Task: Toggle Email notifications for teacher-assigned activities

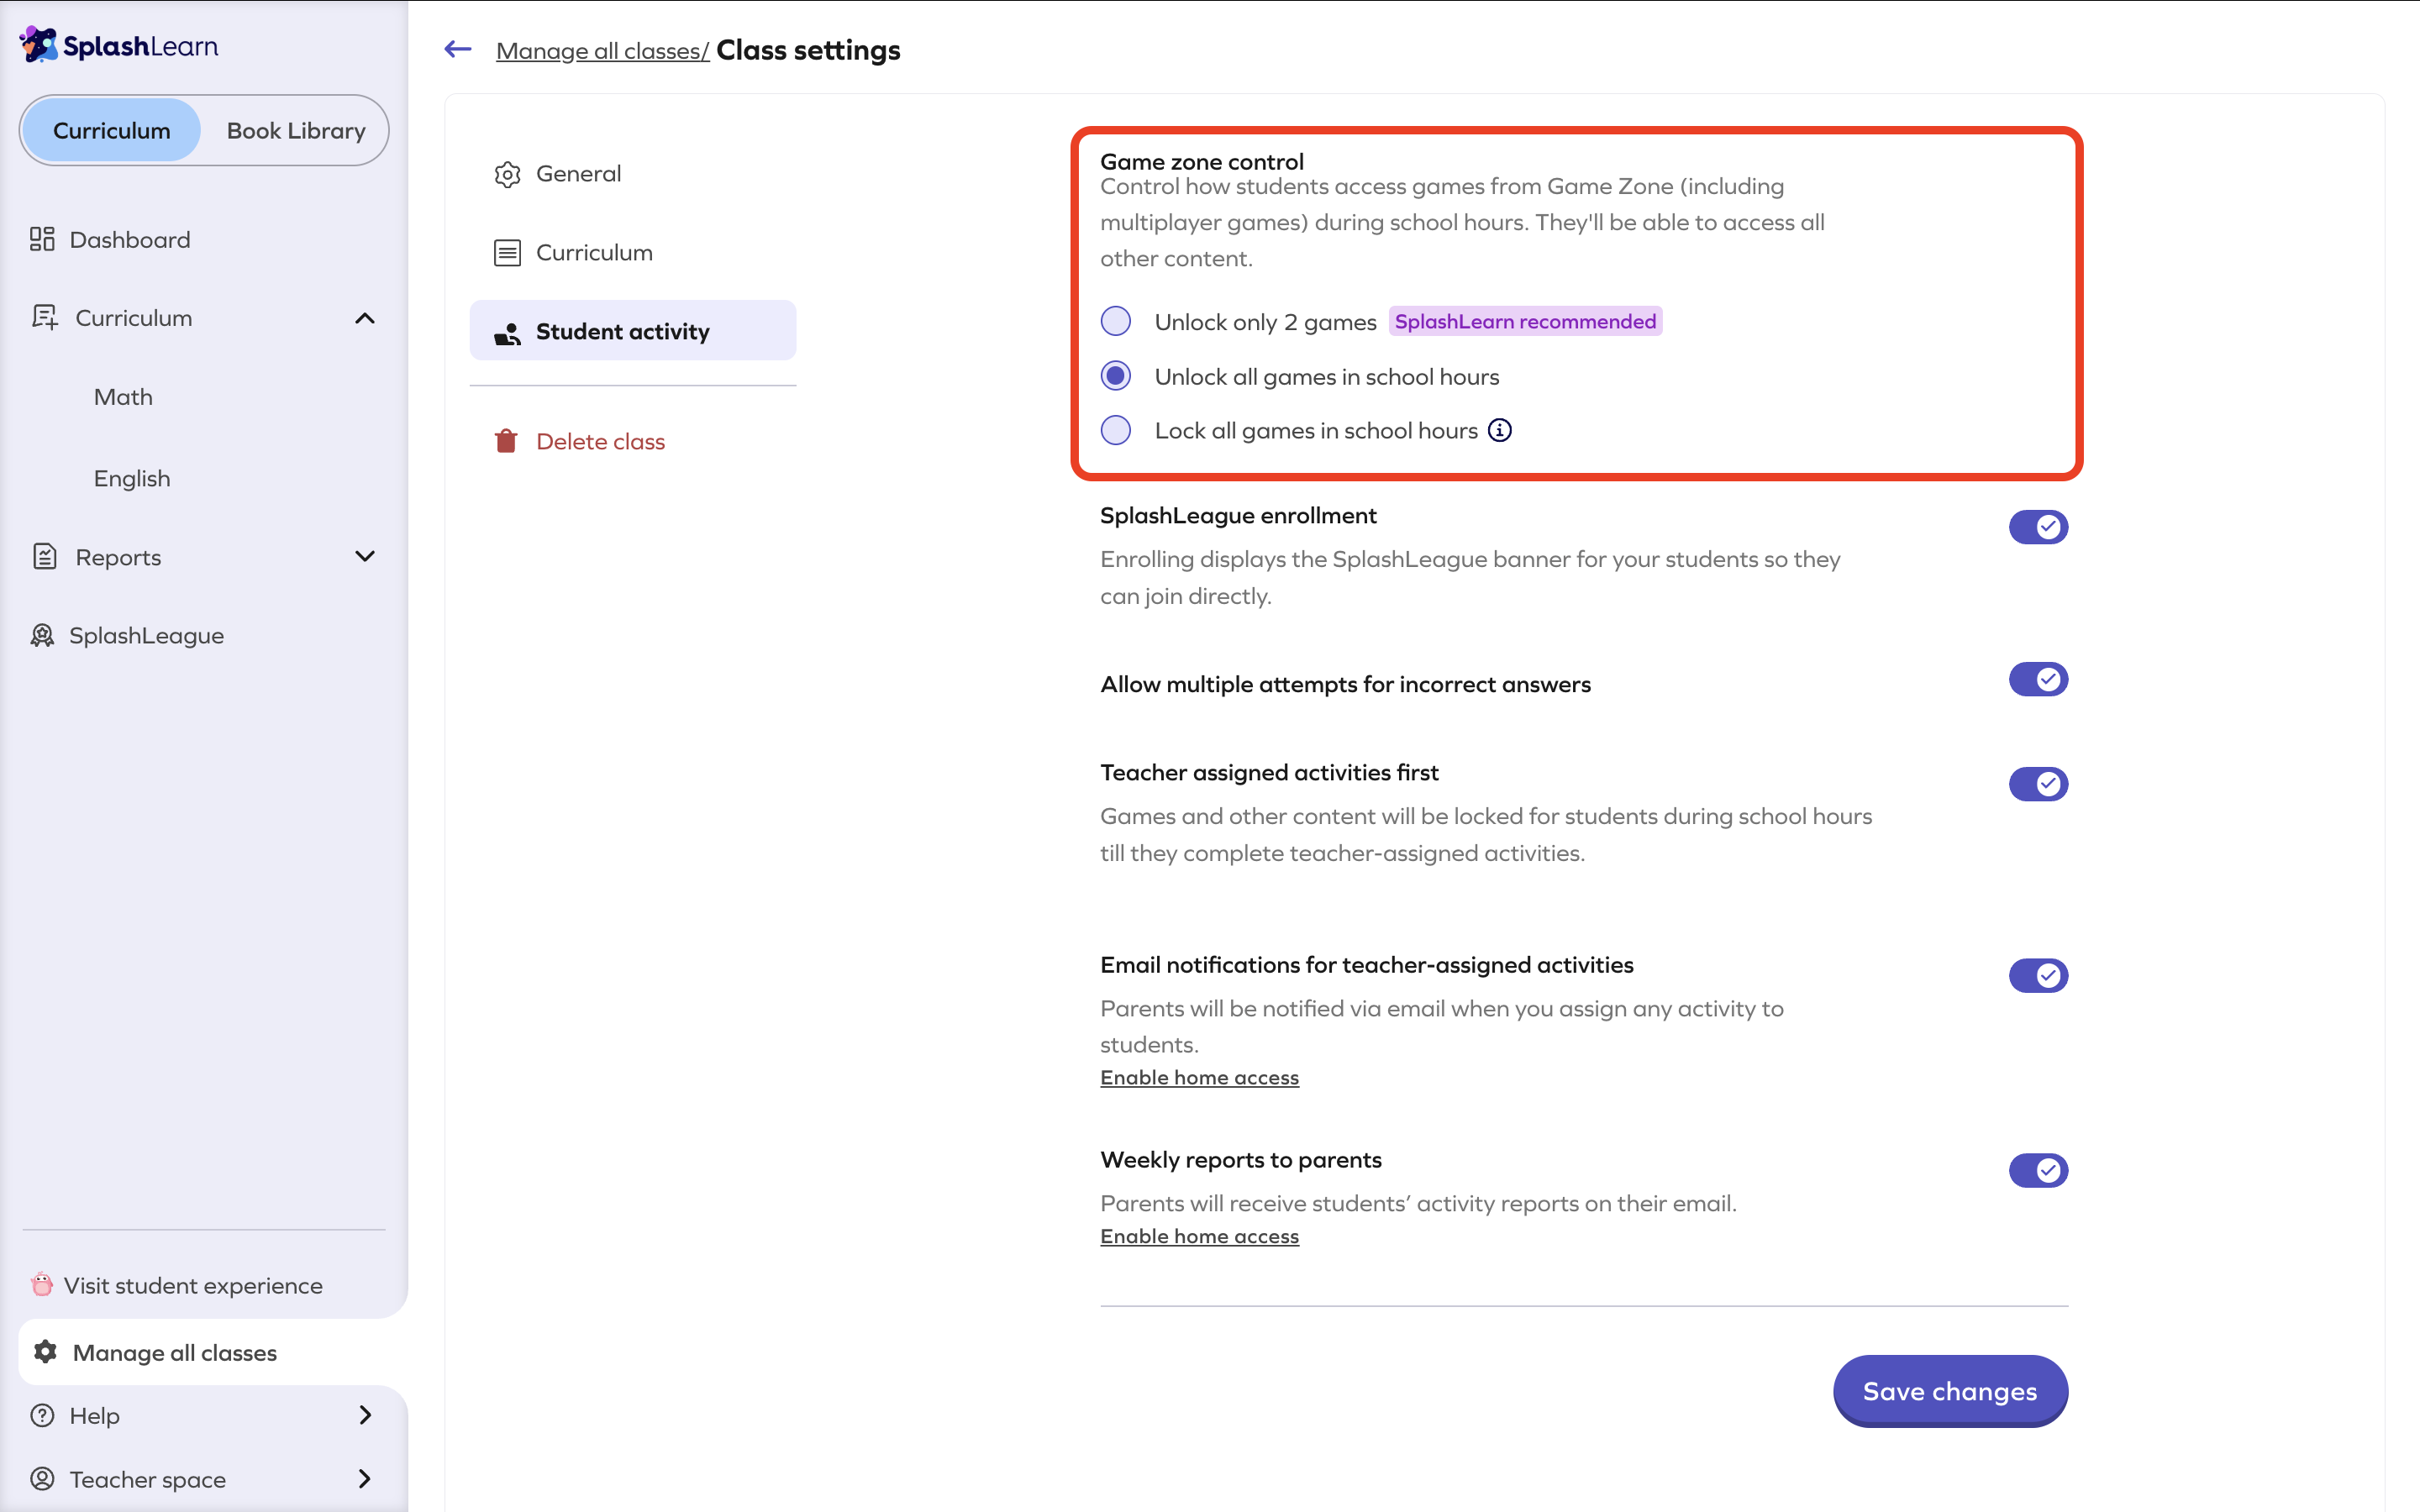Action: pos(2038,976)
